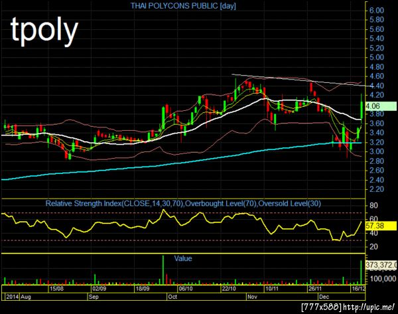Click the 4.60 price axis label
Screen dimensions: 398x314
376,76
